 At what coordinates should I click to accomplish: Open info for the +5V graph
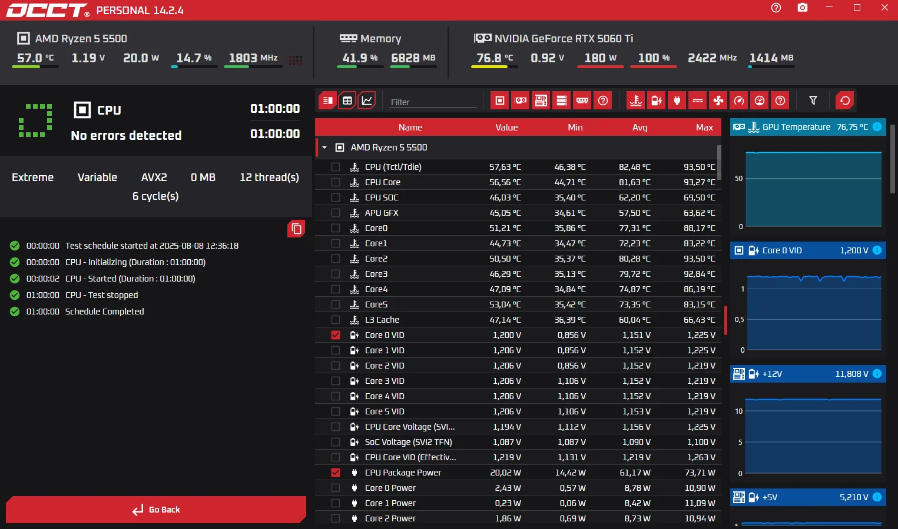(x=877, y=497)
